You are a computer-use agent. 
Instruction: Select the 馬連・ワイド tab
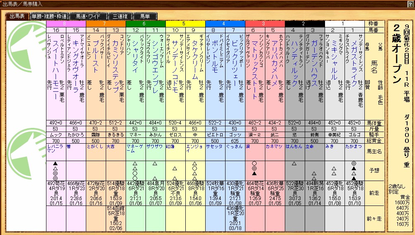coord(88,16)
